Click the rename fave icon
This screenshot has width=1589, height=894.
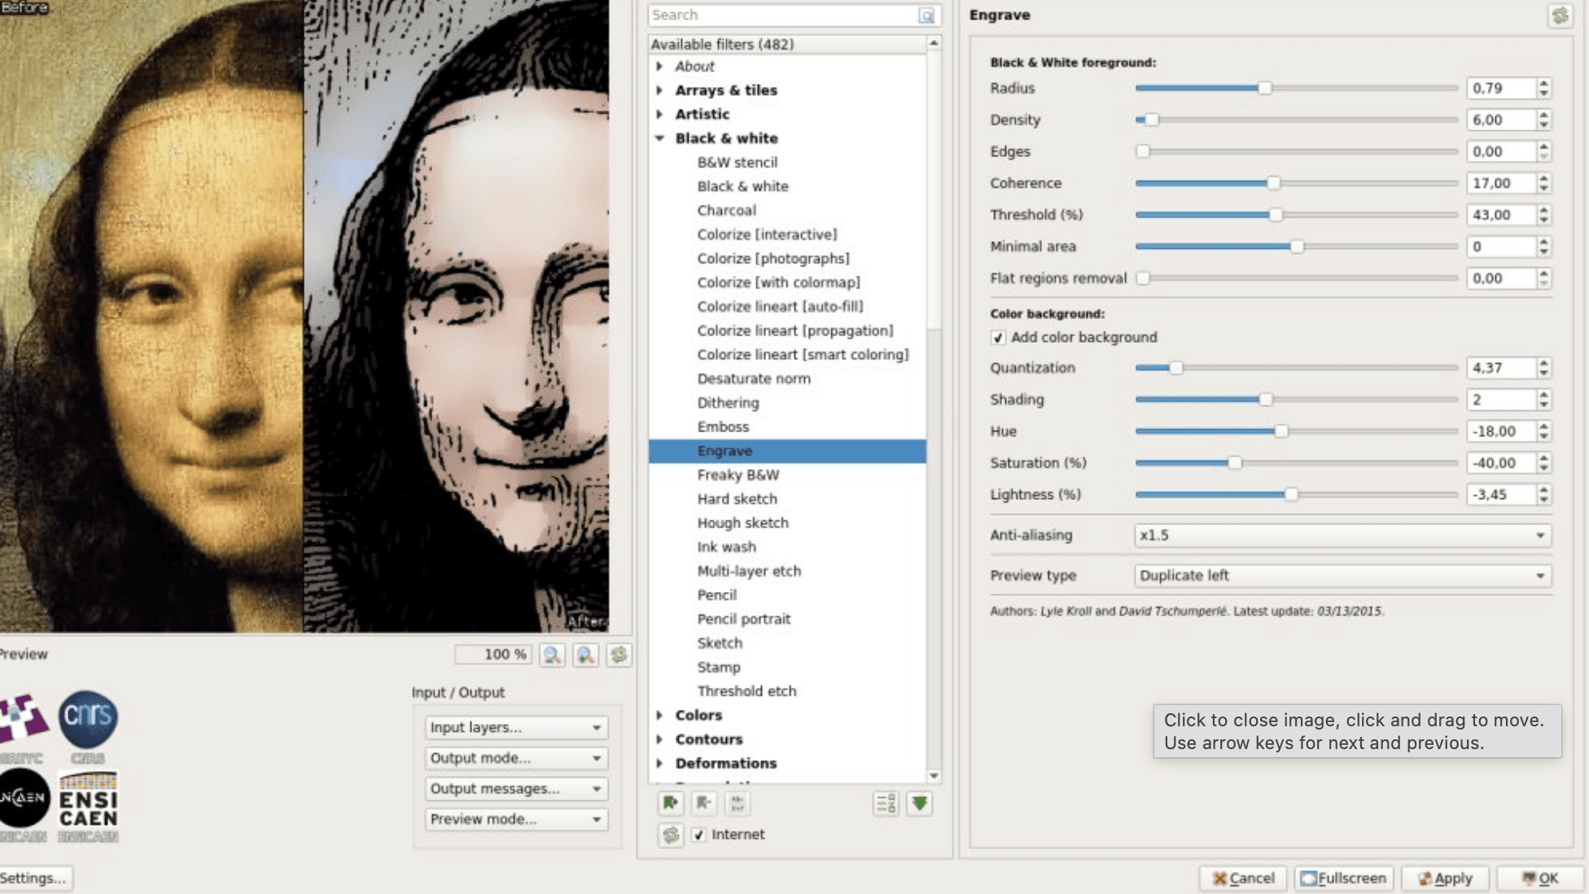(737, 804)
